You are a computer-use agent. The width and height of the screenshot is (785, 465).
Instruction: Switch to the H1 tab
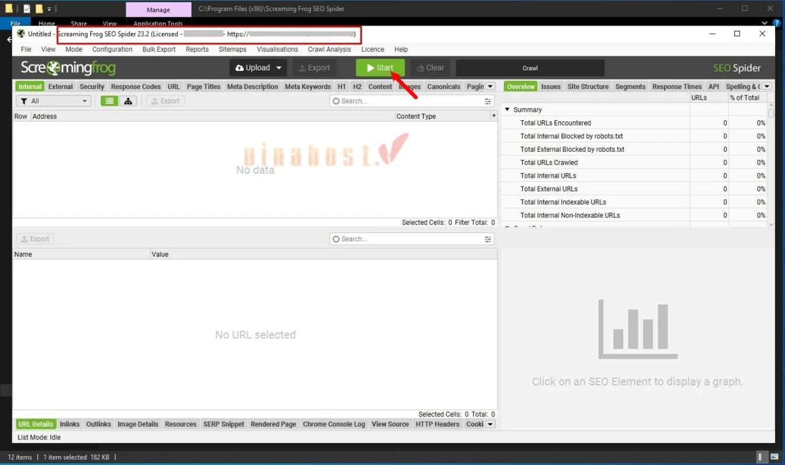(342, 87)
